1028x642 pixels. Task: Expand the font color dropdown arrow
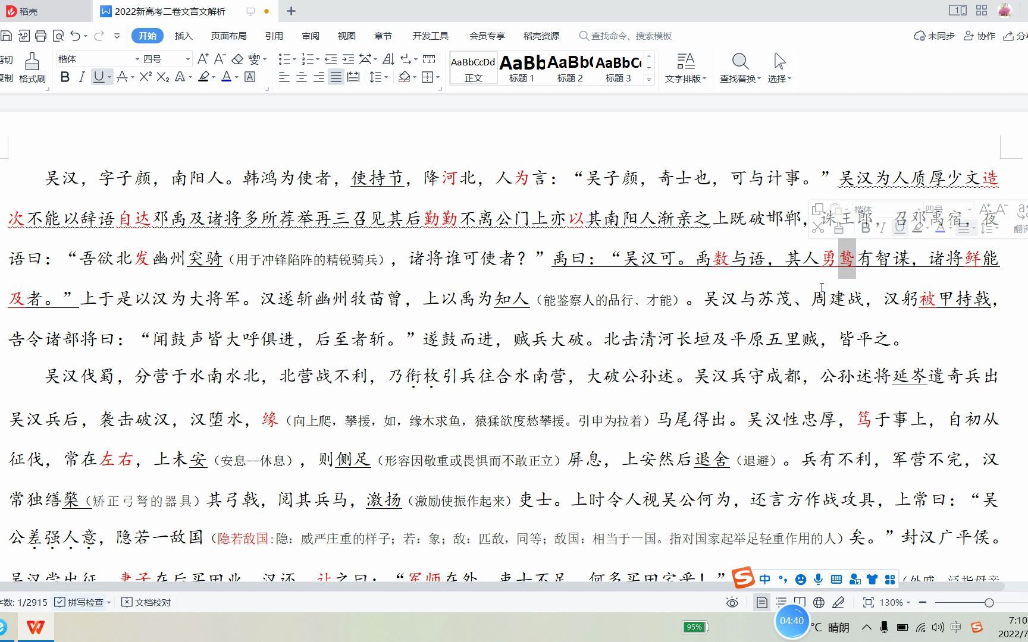click(236, 77)
